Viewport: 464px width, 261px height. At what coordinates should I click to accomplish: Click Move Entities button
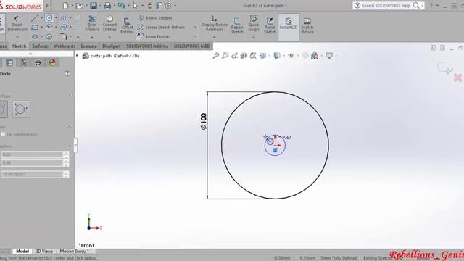click(x=154, y=36)
